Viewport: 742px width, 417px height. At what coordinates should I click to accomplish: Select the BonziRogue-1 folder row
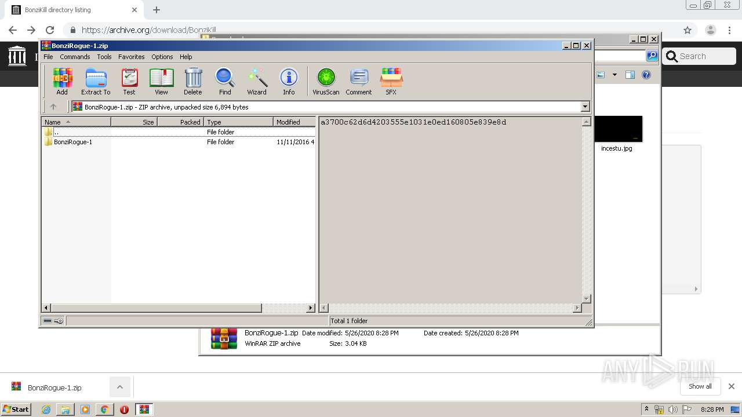point(179,142)
